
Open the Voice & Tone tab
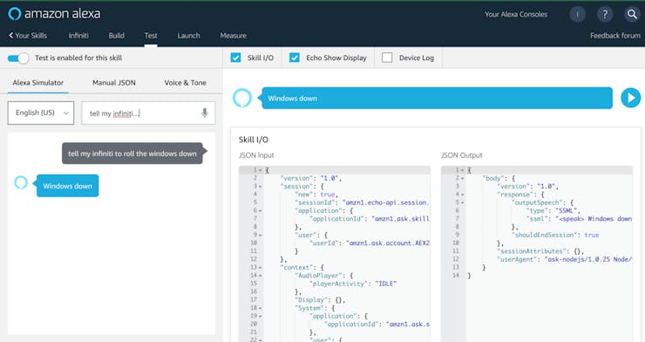click(x=185, y=82)
